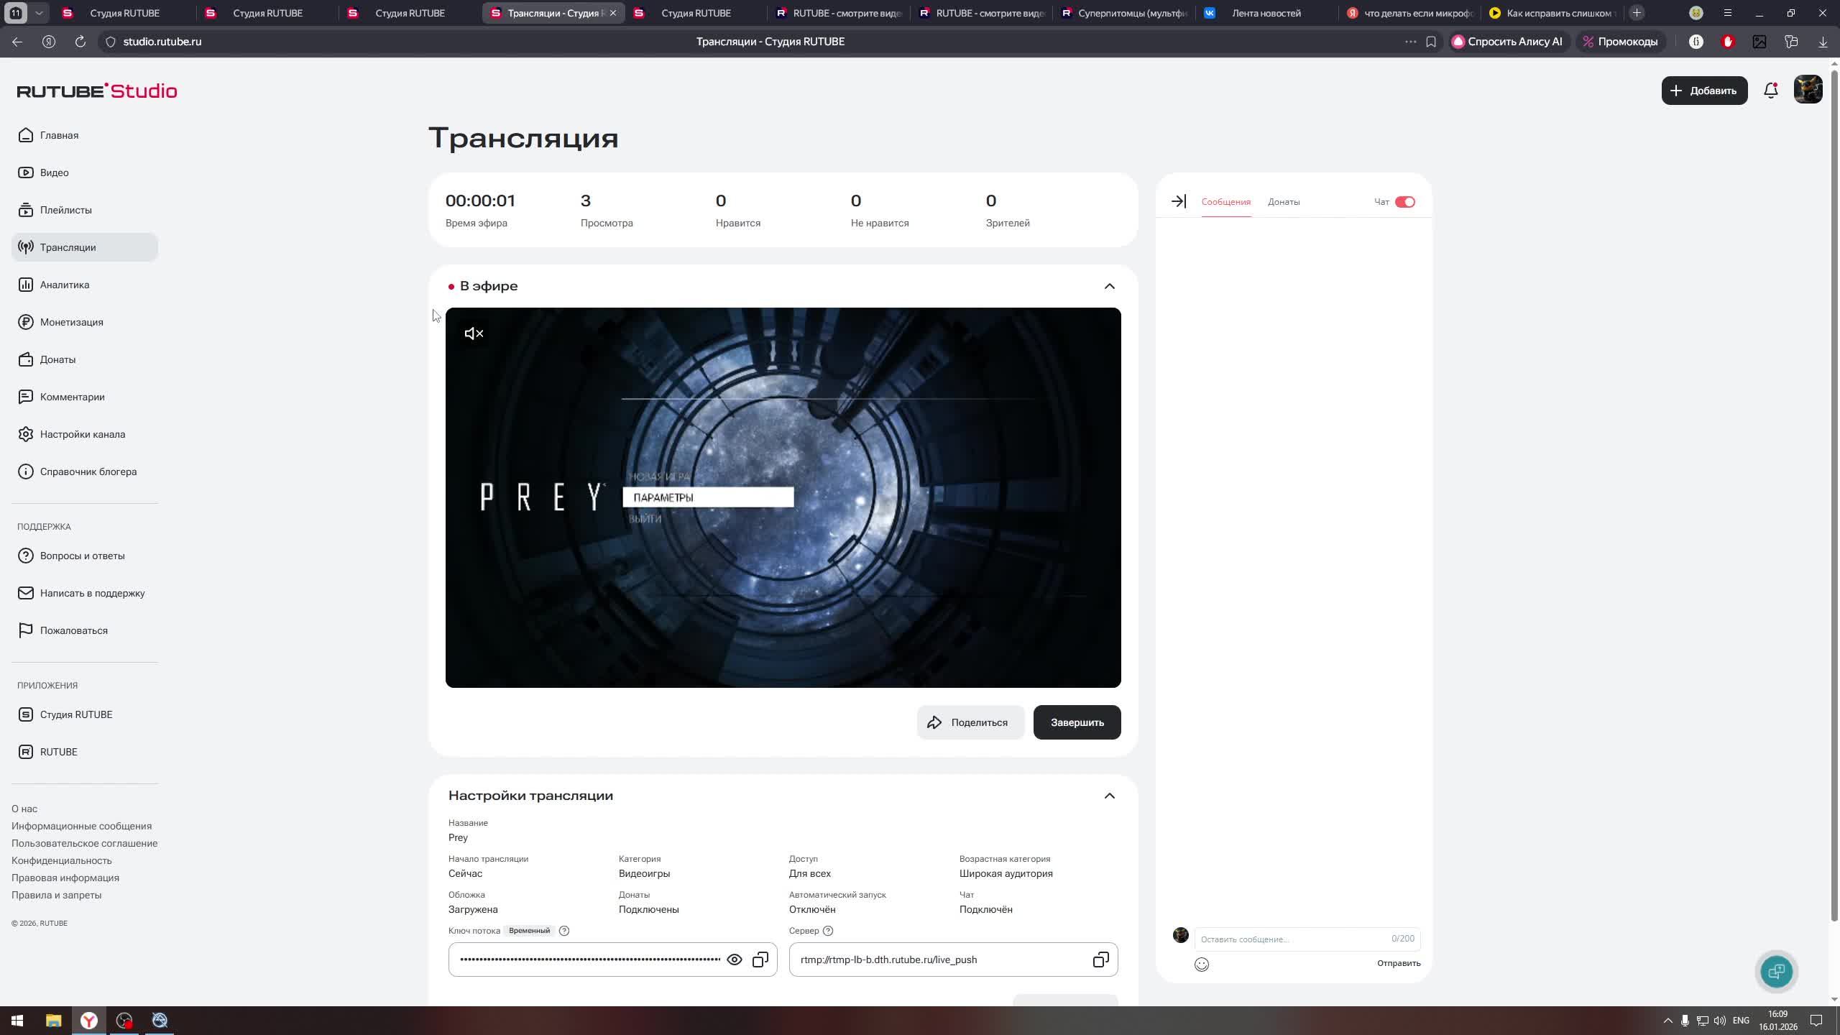Open the profile avatar menu
Viewport: 1840px width, 1035px height.
coord(1808,90)
